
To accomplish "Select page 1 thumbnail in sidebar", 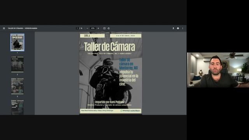I will (x=18, y=42).
